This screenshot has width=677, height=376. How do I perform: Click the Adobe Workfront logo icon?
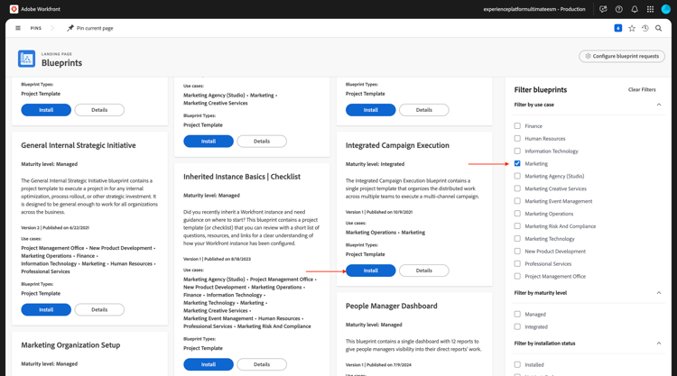pyautogui.click(x=14, y=9)
